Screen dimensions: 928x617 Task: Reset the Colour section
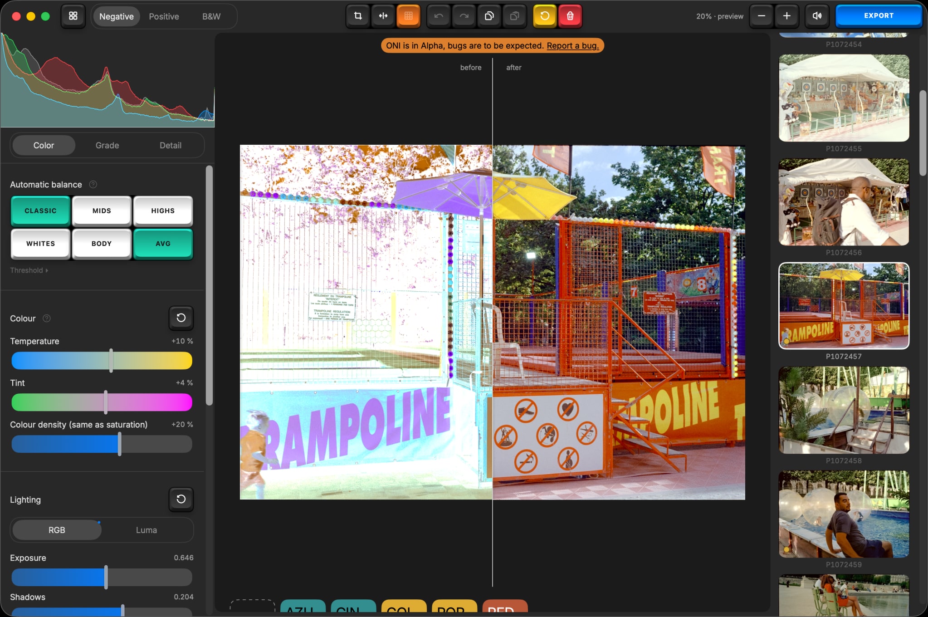coord(181,318)
